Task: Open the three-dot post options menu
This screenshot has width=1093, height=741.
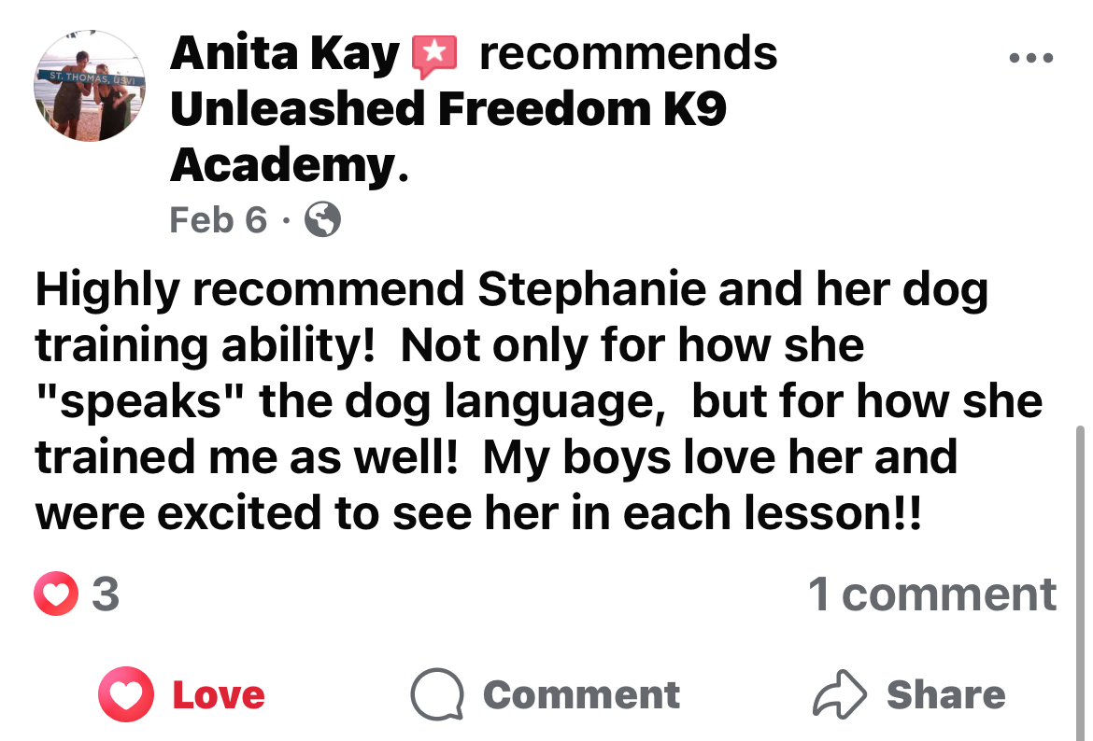Action: click(x=1031, y=59)
